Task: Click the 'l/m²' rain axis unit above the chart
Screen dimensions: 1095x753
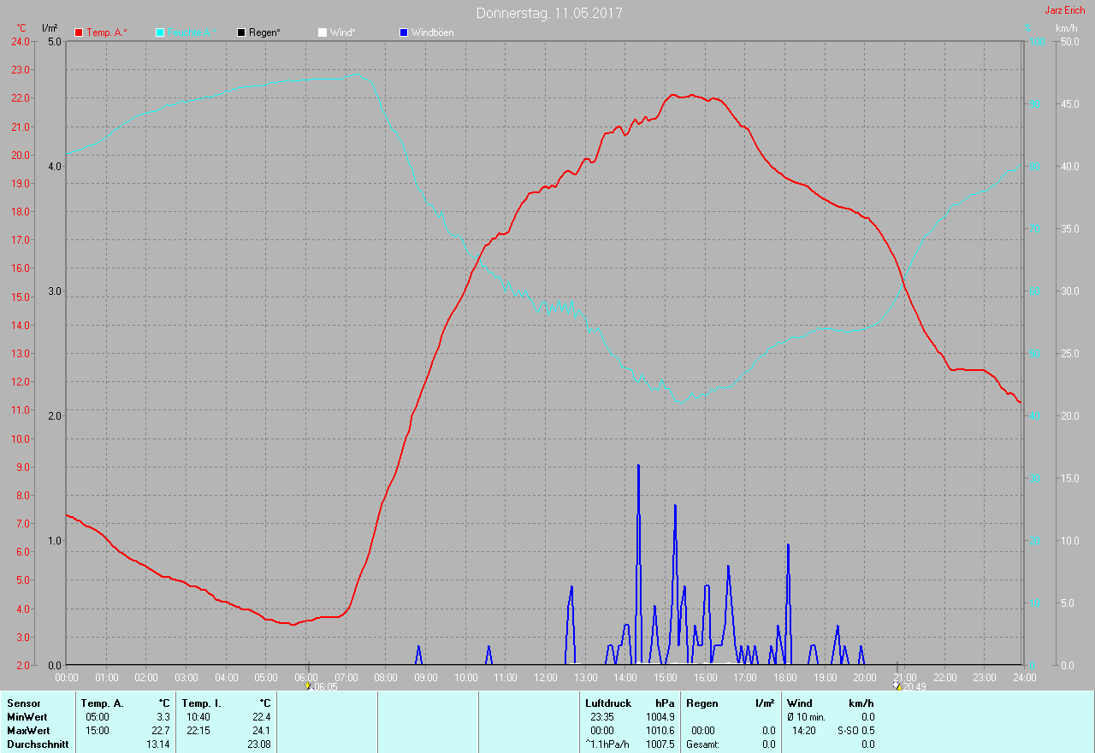Action: 50,28
